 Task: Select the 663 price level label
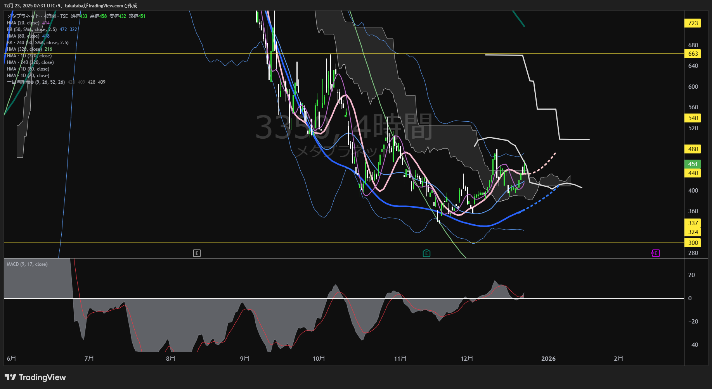(693, 54)
